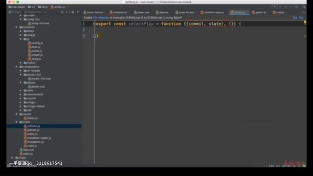Click the fold end marker on line 3
Image resolution: width=313 pixels, height=176 pixels.
[x=94, y=36]
